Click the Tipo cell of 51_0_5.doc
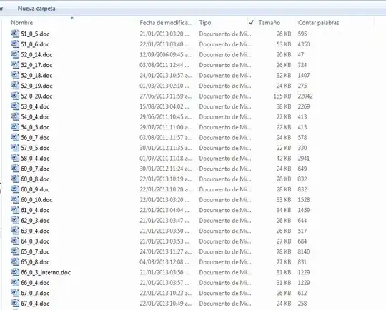 pyautogui.click(x=225, y=34)
